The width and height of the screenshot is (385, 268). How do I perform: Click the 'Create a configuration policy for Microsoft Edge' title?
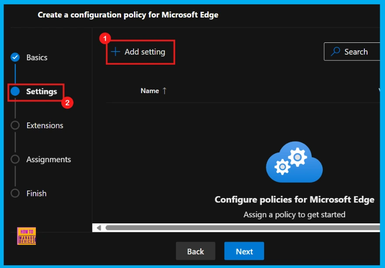[x=128, y=15]
